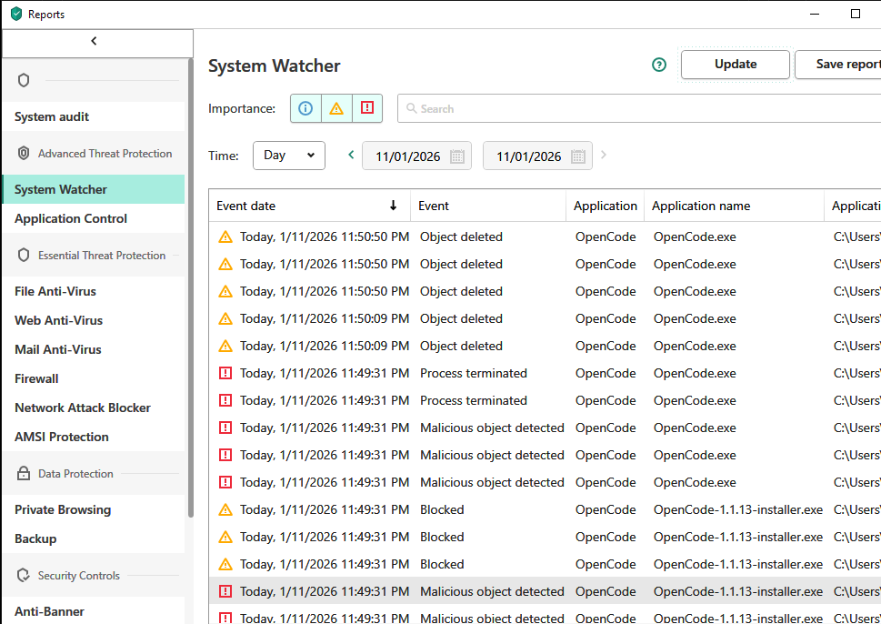The image size is (881, 624).
Task: Open the Anti-Banner report
Action: pyautogui.click(x=94, y=611)
